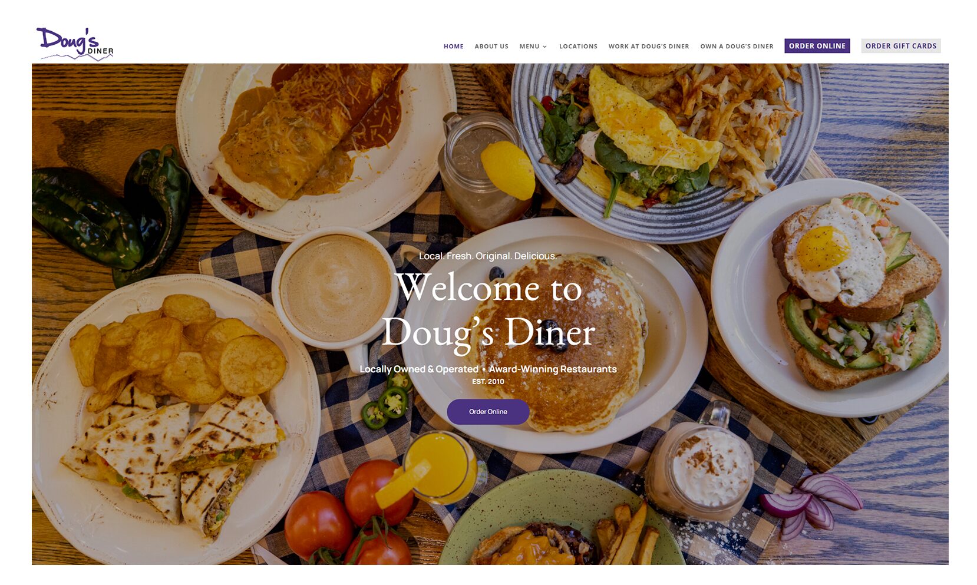Open Own a Doug's Diner link

(737, 47)
